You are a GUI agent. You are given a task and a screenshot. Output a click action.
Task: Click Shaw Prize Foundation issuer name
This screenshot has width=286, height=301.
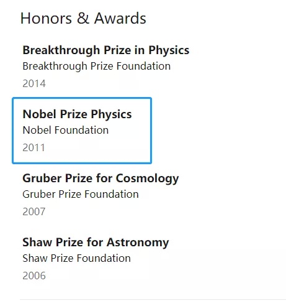click(76, 259)
